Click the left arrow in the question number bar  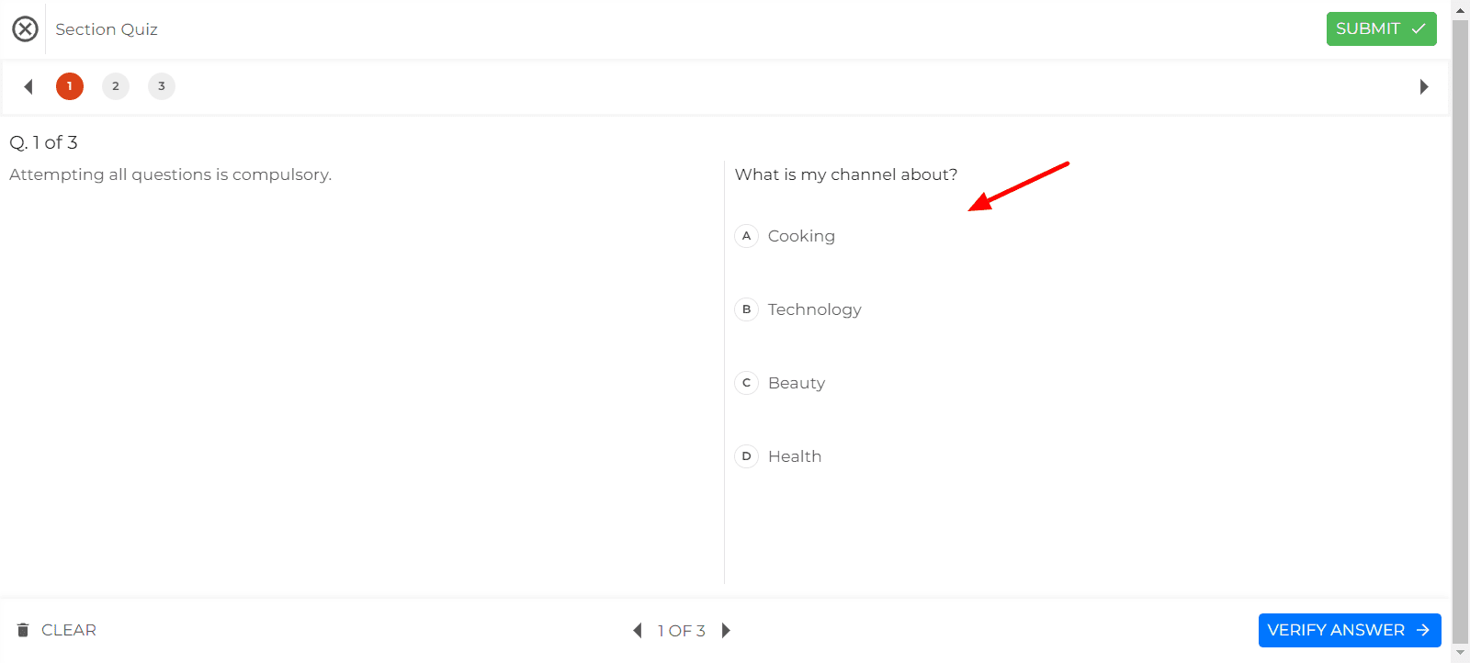(x=28, y=86)
